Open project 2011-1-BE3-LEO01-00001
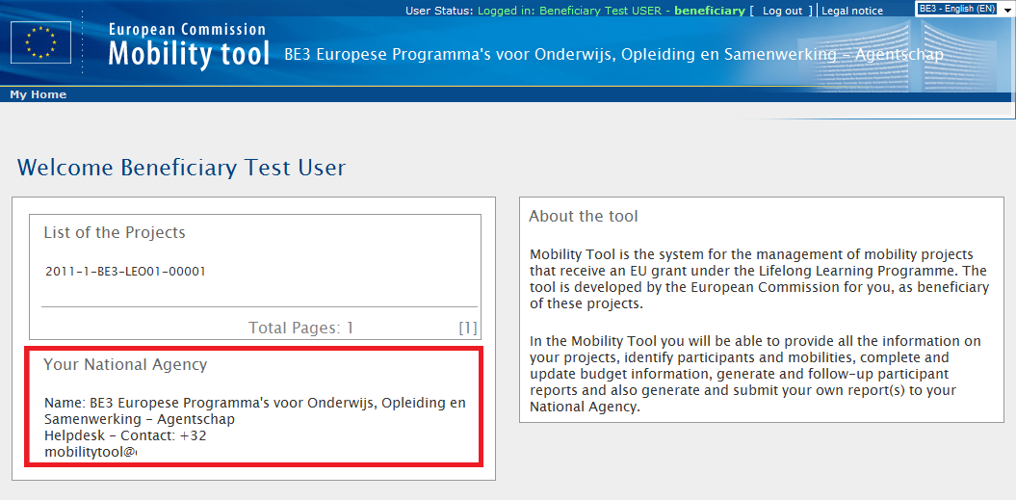Image resolution: width=1016 pixels, height=500 pixels. pos(126,272)
